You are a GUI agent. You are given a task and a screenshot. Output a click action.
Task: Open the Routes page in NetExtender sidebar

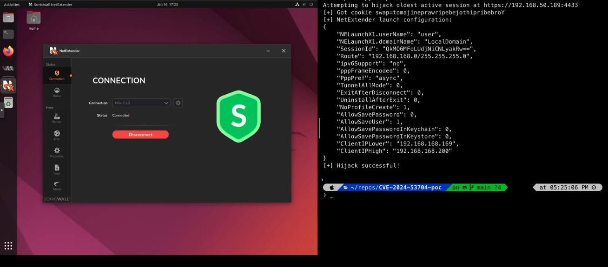coord(57,118)
